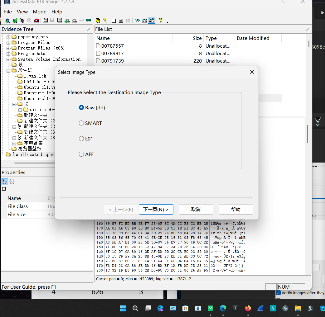Click Detect EFS Encryption key icon
The image size is (325, 317).
(105, 20)
